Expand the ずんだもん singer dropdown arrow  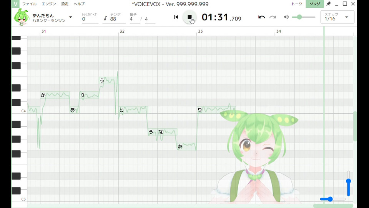coord(71,17)
